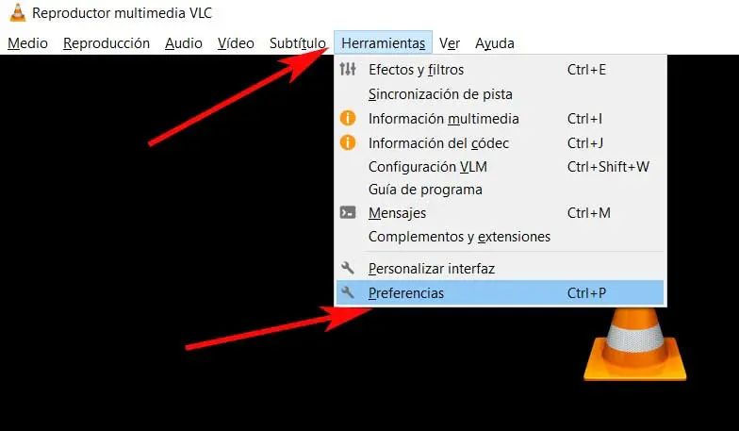Select Guía de programa entry
The image size is (739, 431).
point(500,190)
